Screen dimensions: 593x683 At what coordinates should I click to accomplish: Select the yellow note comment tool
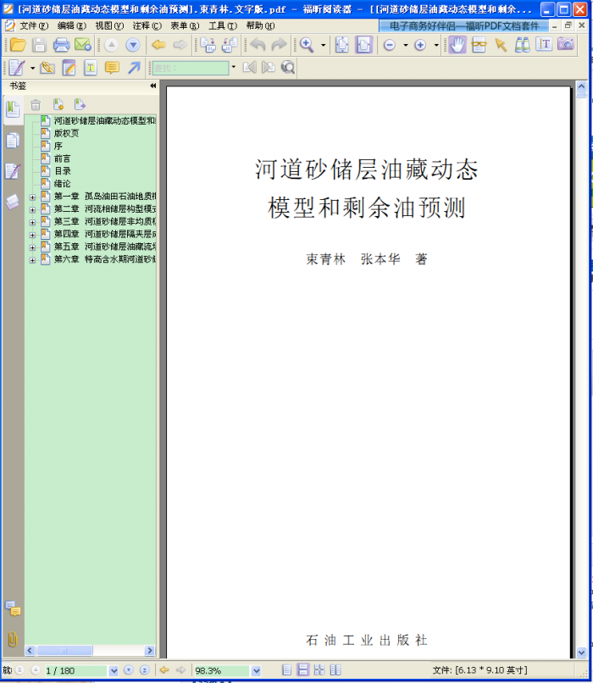click(112, 68)
